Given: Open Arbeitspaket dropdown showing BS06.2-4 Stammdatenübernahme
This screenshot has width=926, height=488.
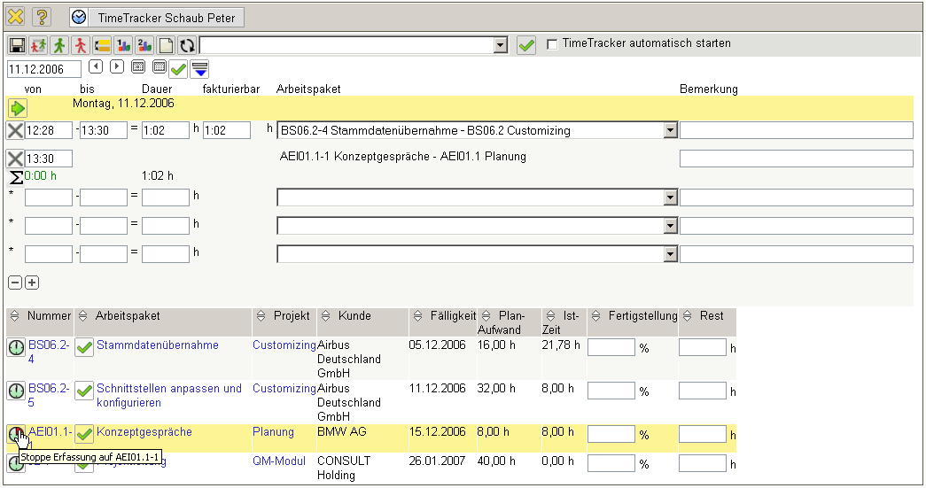Looking at the screenshot, I should click(x=670, y=131).
